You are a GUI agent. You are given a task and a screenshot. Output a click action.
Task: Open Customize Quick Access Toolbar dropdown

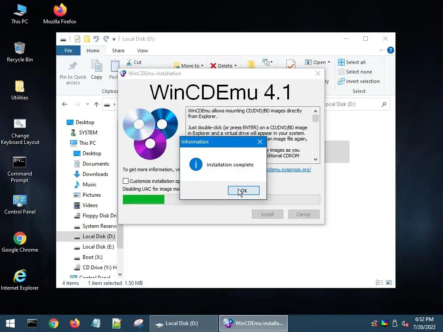pos(114,39)
